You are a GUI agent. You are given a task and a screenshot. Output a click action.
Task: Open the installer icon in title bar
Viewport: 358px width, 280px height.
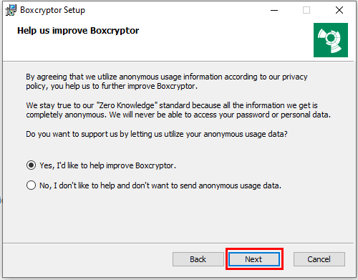pos(11,10)
